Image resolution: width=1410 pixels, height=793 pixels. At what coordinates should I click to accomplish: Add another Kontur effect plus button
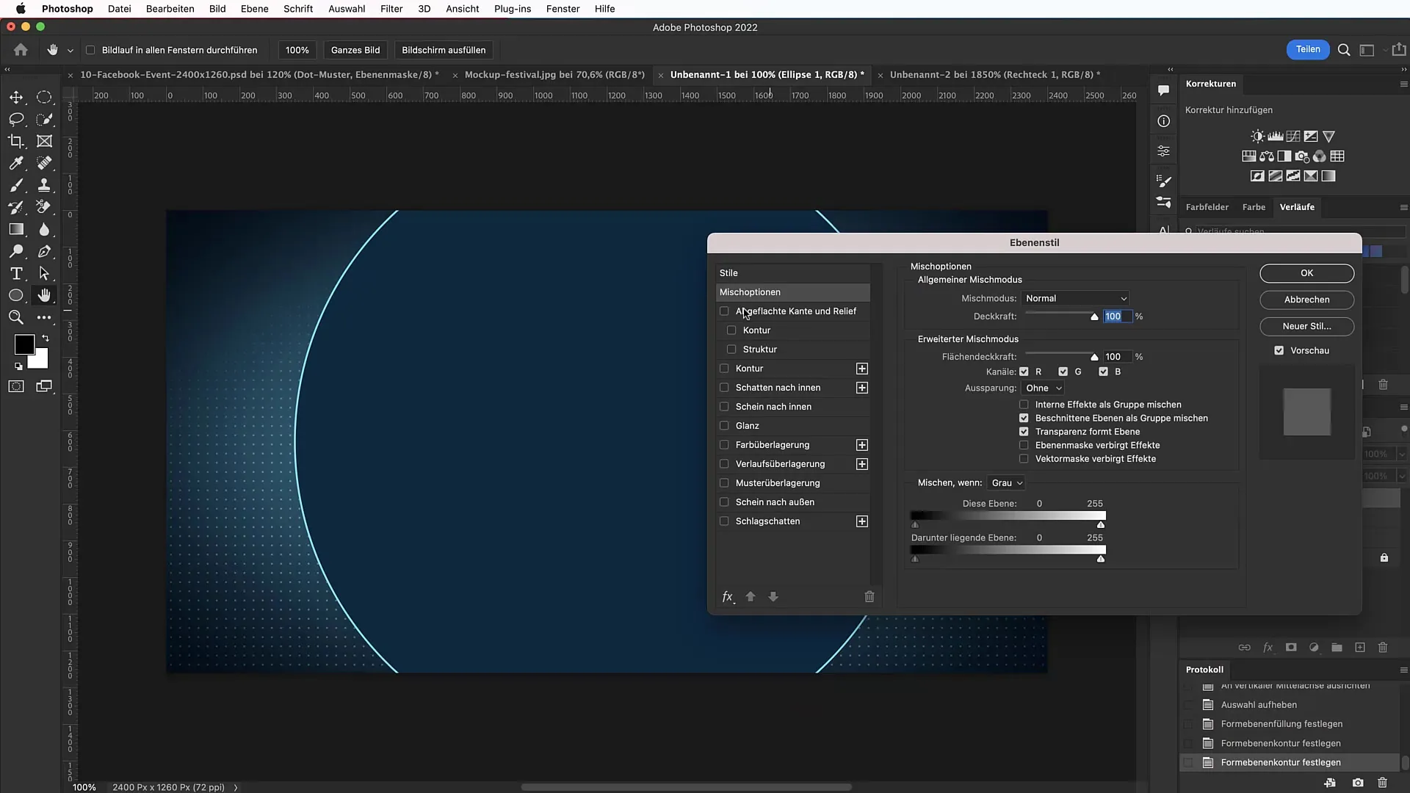coord(862,369)
